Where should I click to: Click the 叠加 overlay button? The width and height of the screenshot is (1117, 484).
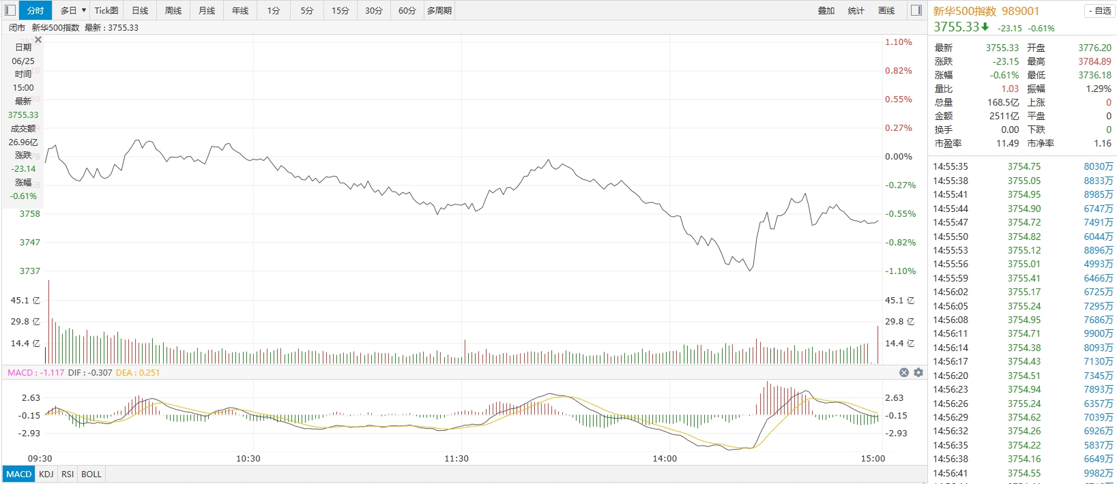[826, 10]
